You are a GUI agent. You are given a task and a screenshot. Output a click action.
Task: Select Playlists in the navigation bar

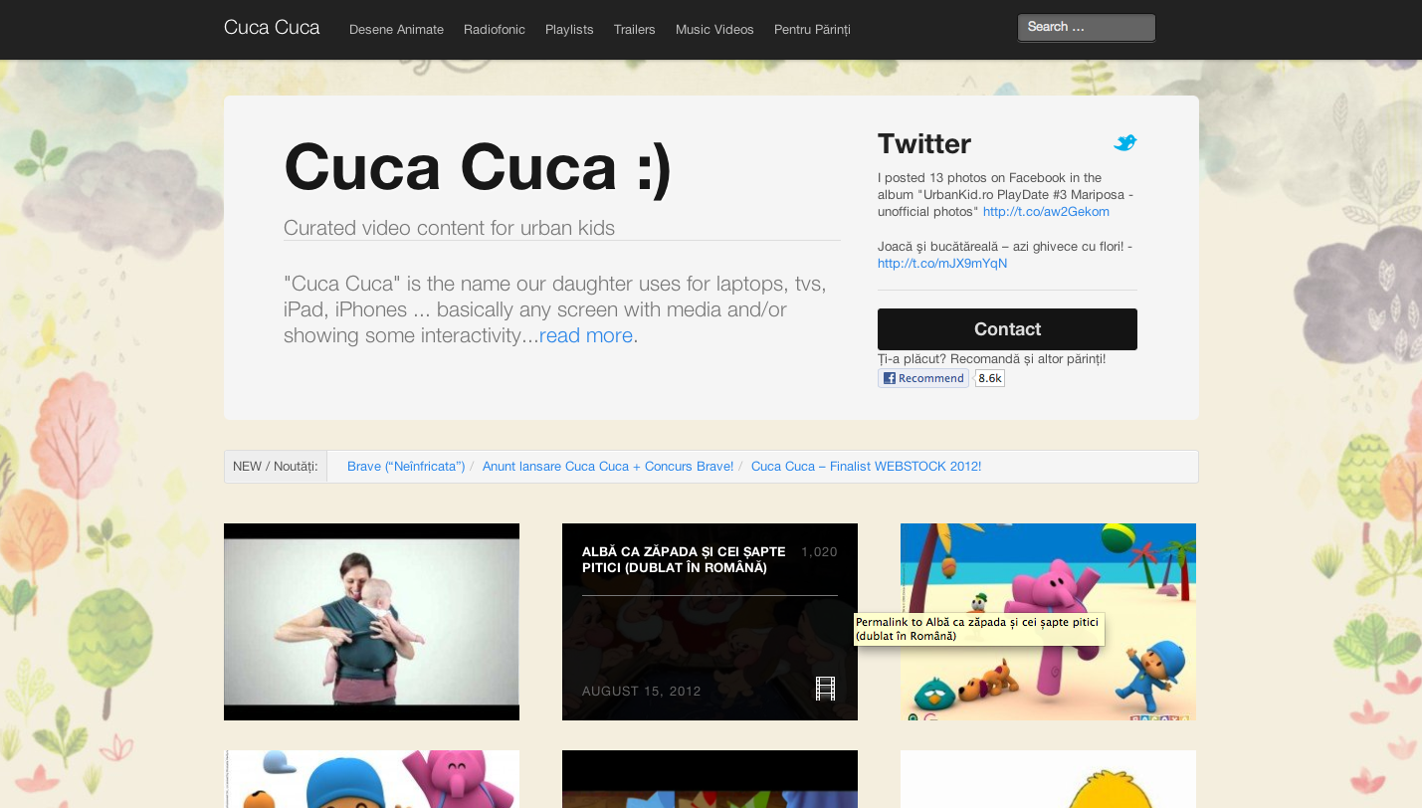click(569, 30)
